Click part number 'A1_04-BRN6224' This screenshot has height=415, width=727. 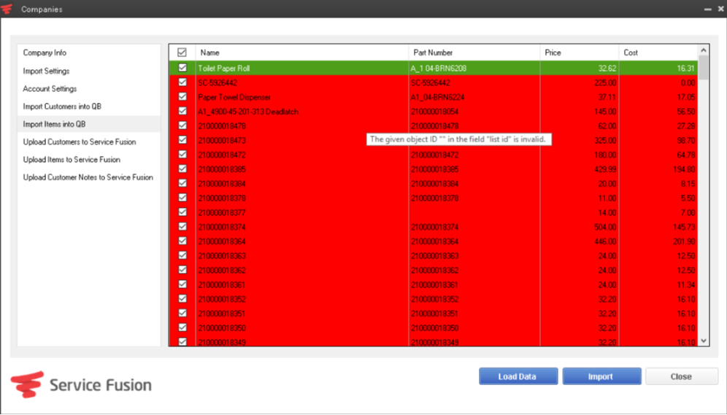click(x=474, y=97)
